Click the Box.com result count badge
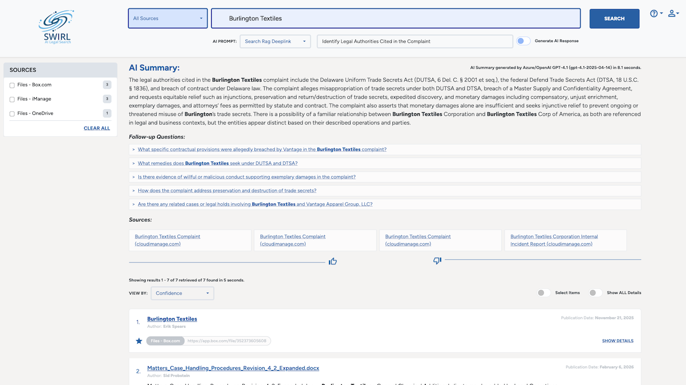 pyautogui.click(x=107, y=84)
